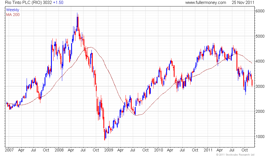Click the 3000 price axis label
Screen dimensions: 269x157
coord(260,86)
